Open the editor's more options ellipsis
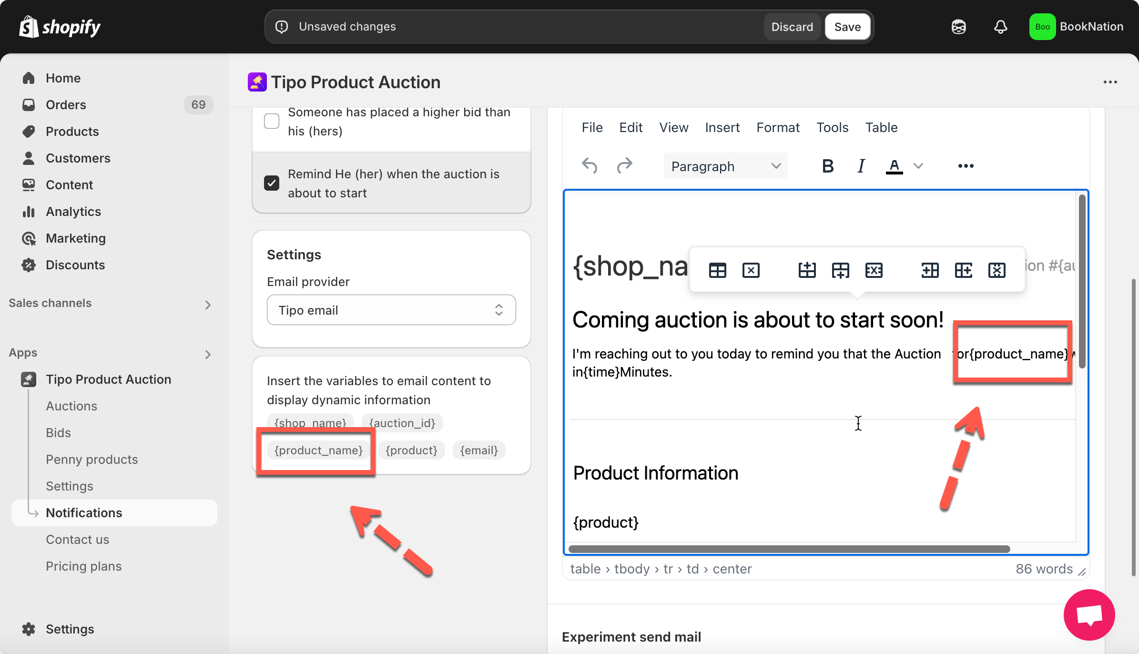Viewport: 1139px width, 654px height. tap(966, 166)
